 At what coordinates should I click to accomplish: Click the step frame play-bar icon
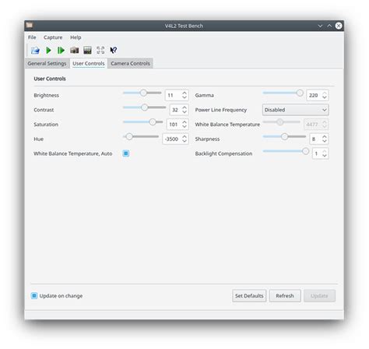[x=61, y=50]
